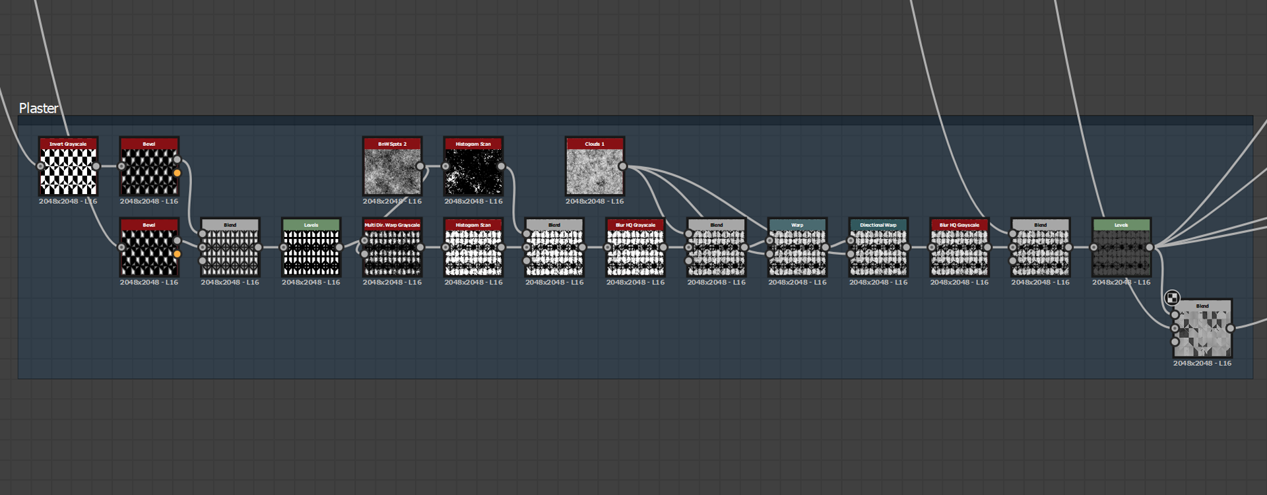Click the Warp node's output connector
The width and height of the screenshot is (1267, 495).
826,247
